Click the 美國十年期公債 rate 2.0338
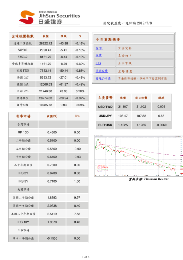The width and height of the screenshot is (183, 260). [52, 206]
